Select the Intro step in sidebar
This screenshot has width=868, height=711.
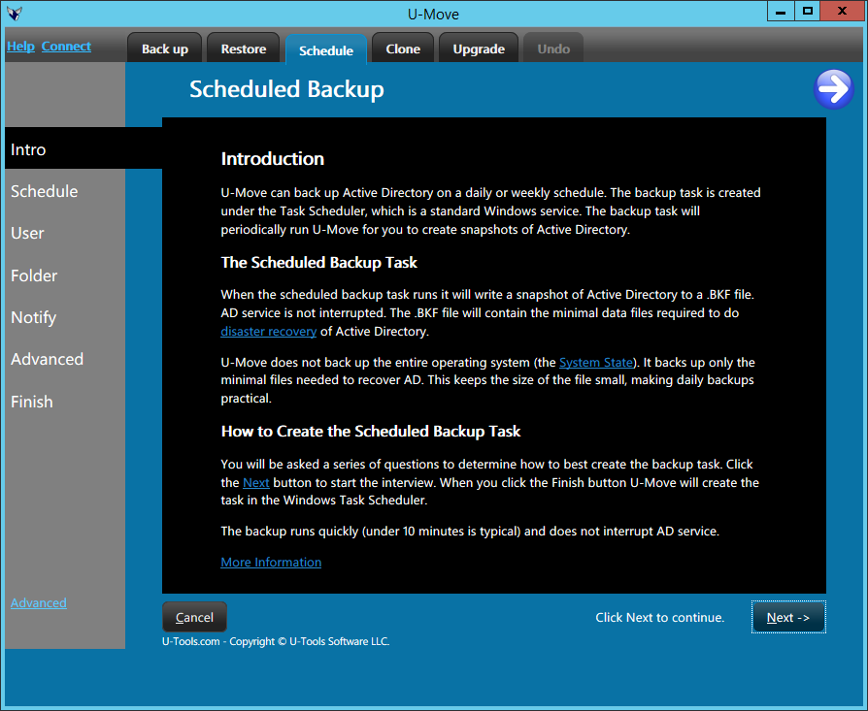click(83, 148)
